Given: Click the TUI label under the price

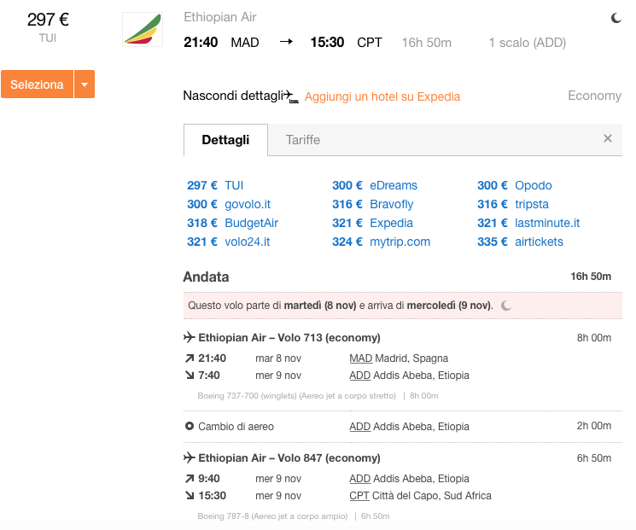Looking at the screenshot, I should coord(48,38).
